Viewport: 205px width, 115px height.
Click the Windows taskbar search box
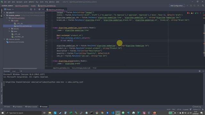pyautogui.click(x=23, y=113)
